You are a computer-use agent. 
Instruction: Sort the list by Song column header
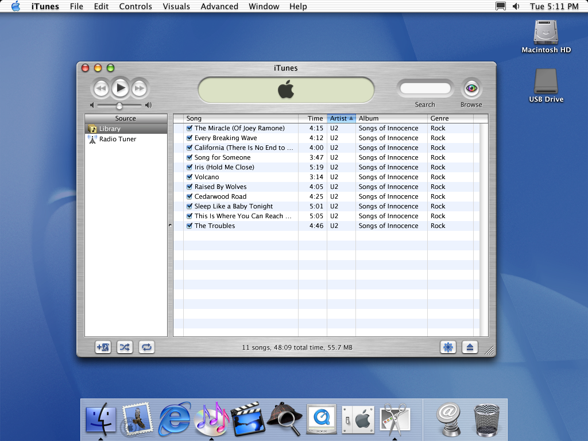pyautogui.click(x=241, y=118)
